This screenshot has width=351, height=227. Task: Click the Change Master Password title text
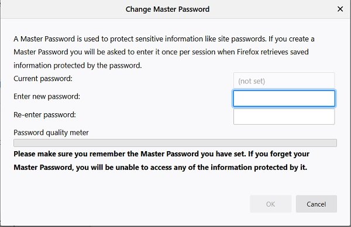[x=167, y=9]
